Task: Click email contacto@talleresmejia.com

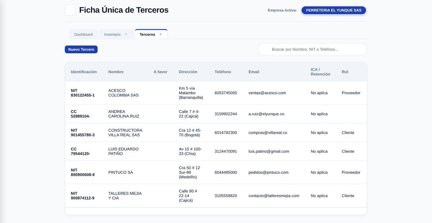Action: [x=274, y=196]
